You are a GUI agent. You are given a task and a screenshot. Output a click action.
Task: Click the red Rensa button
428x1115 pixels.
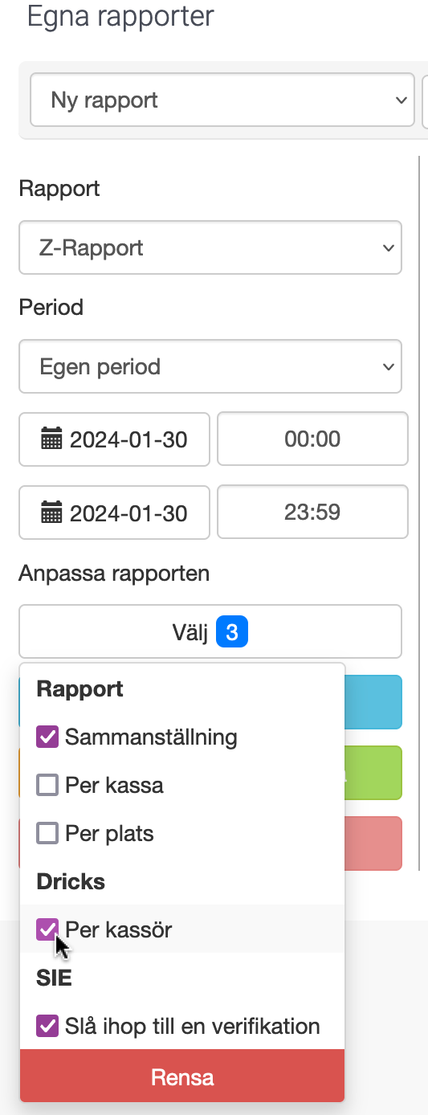pyautogui.click(x=182, y=1076)
